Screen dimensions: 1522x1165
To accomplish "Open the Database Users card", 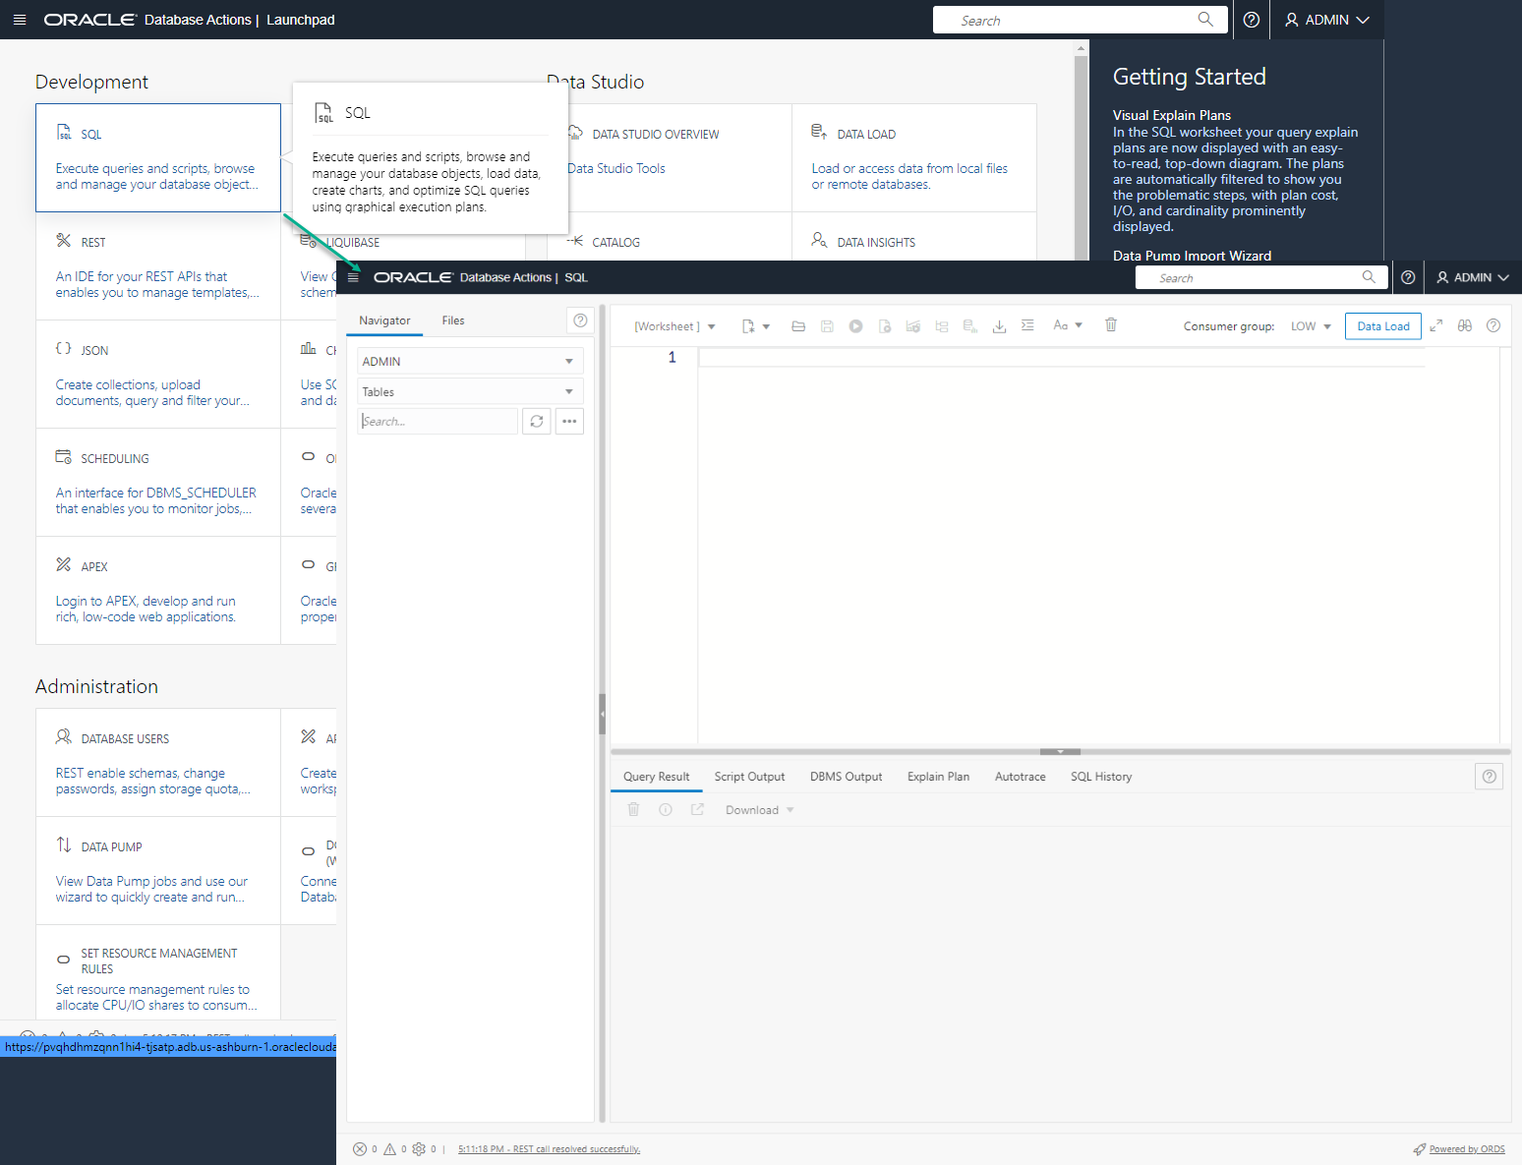I will tap(158, 762).
